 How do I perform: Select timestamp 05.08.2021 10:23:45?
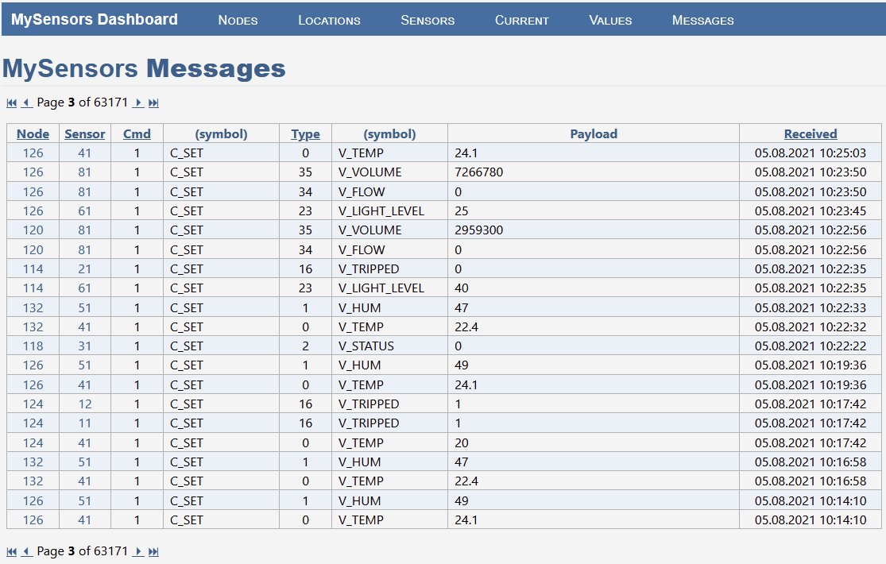[x=811, y=211]
